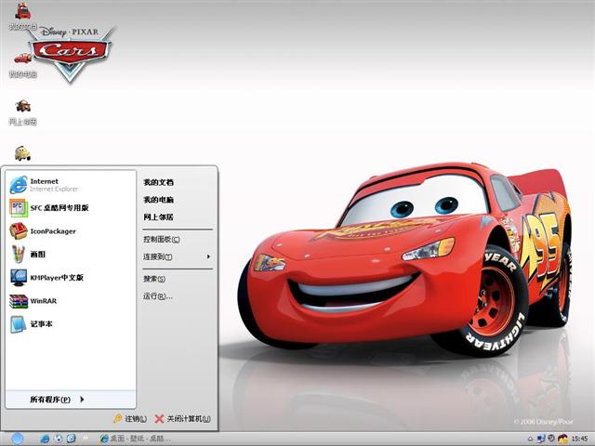This screenshot has height=446, width=595.
Task: Switch to the 桌面 - 壁纸 taskbar window
Action: click(135, 439)
